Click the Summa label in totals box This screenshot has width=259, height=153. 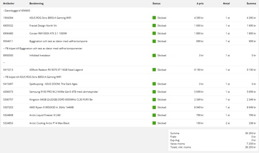click(x=175, y=133)
